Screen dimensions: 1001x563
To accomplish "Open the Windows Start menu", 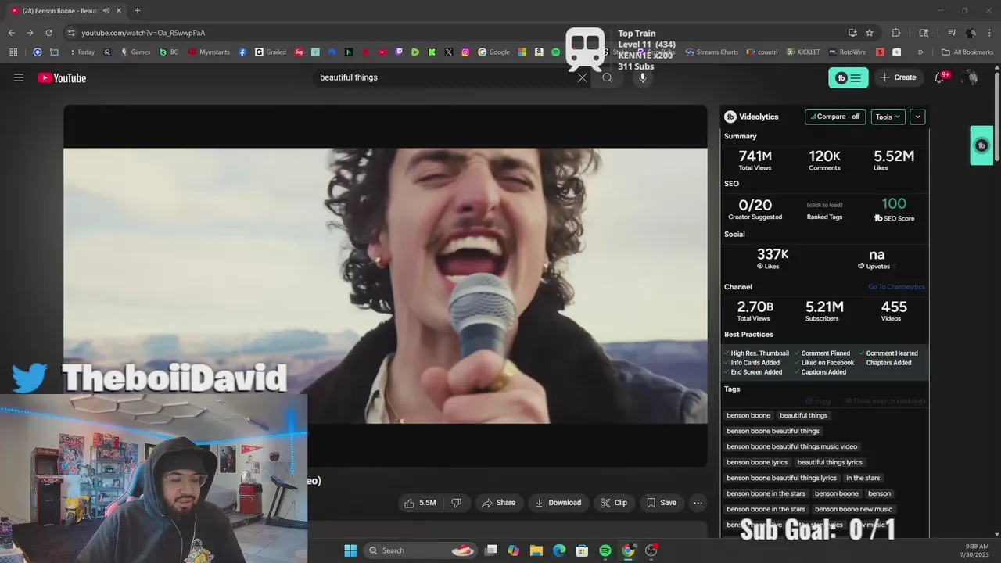I will tap(350, 550).
